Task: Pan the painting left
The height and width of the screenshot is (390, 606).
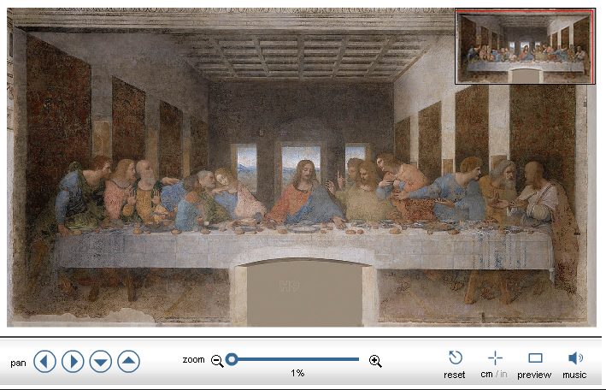Action: pyautogui.click(x=44, y=362)
